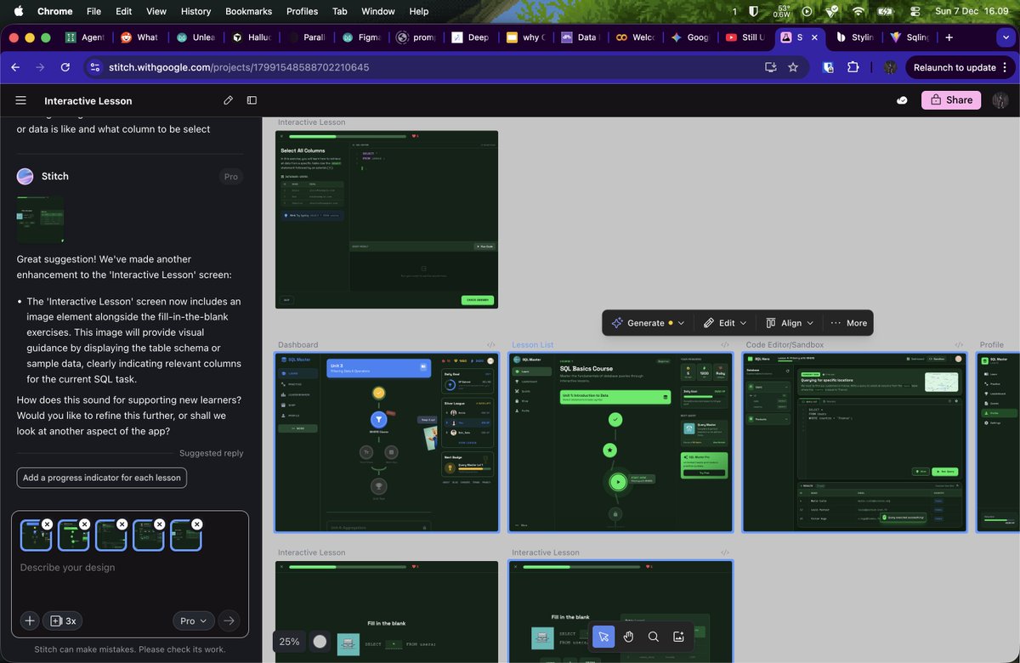Select the Dashboard screen on the canvas

coord(387,442)
